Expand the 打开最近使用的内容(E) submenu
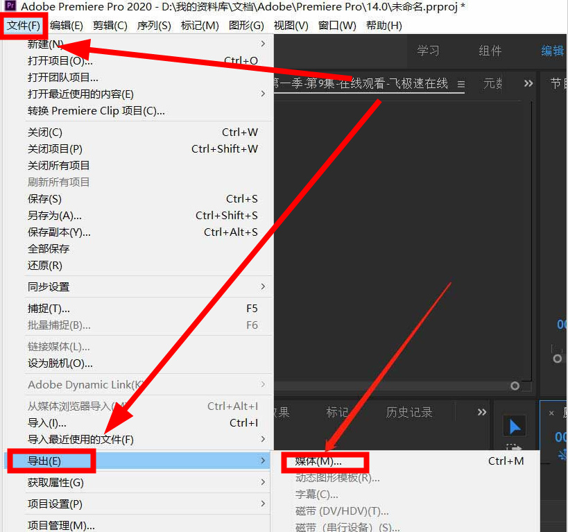Viewport: 568px width, 532px height. pyautogui.click(x=262, y=94)
